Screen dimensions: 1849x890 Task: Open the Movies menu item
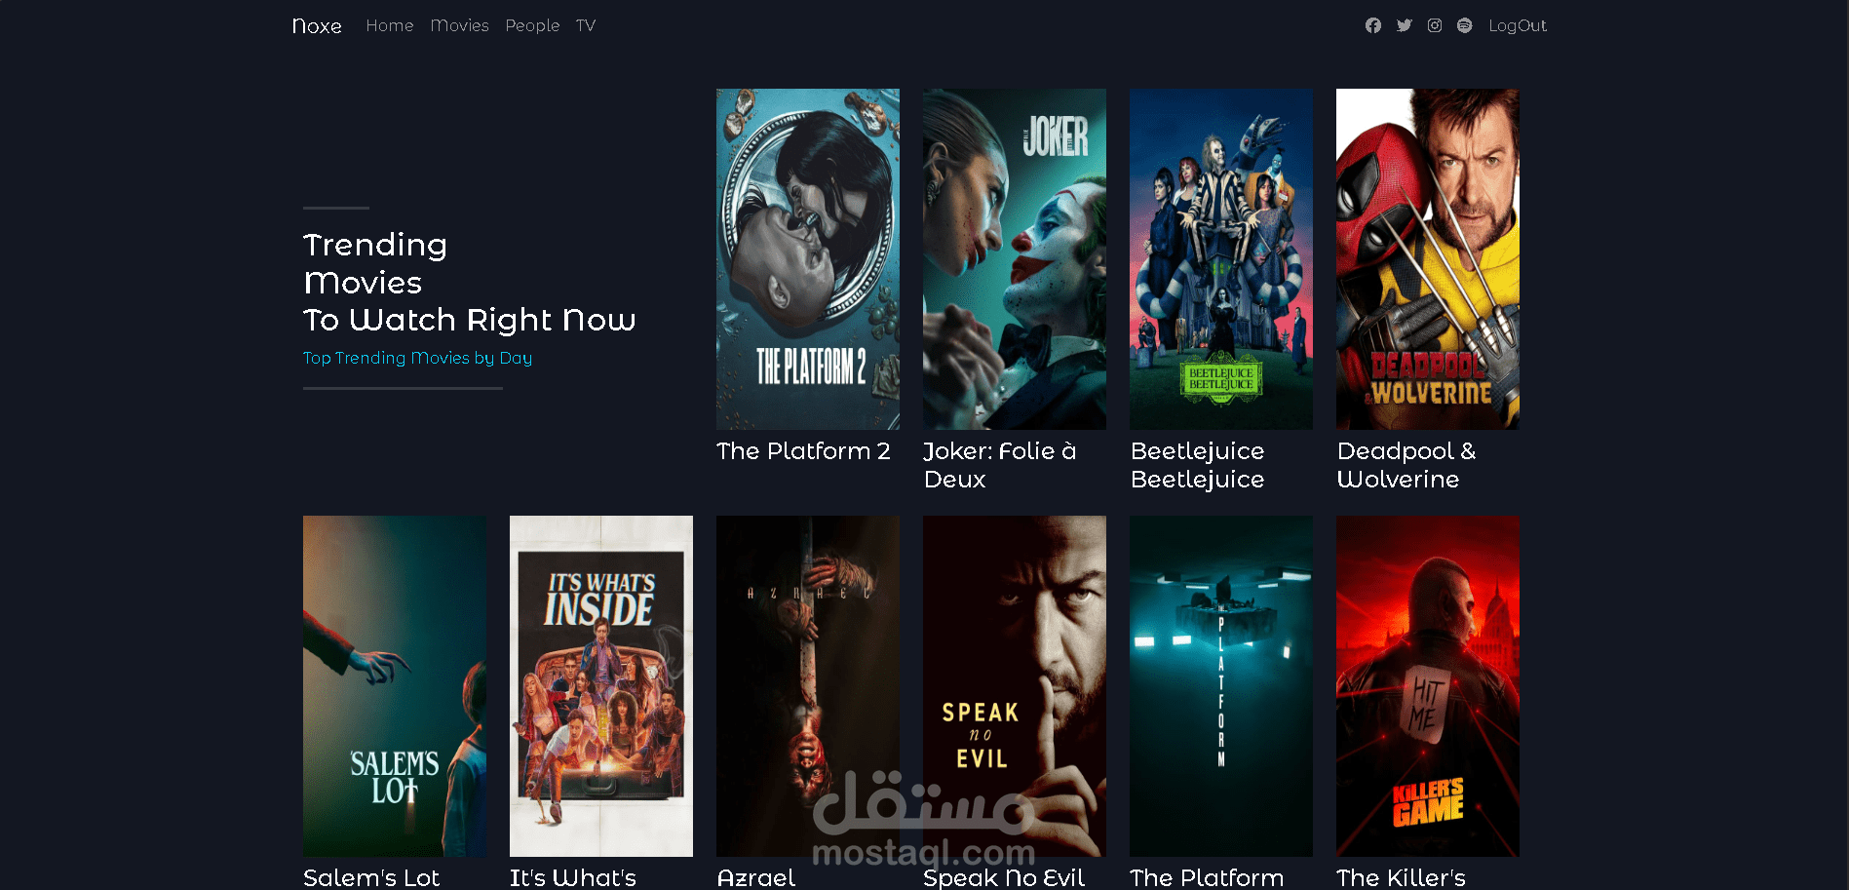point(459,25)
